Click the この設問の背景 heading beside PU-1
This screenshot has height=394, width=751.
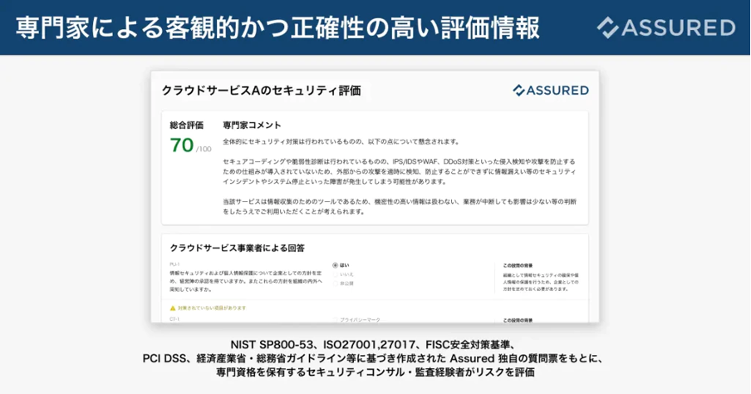click(x=518, y=265)
